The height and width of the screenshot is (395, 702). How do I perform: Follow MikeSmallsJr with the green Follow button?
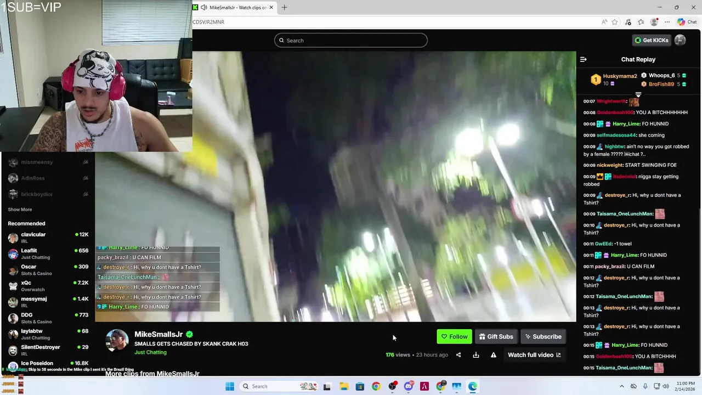pyautogui.click(x=454, y=336)
